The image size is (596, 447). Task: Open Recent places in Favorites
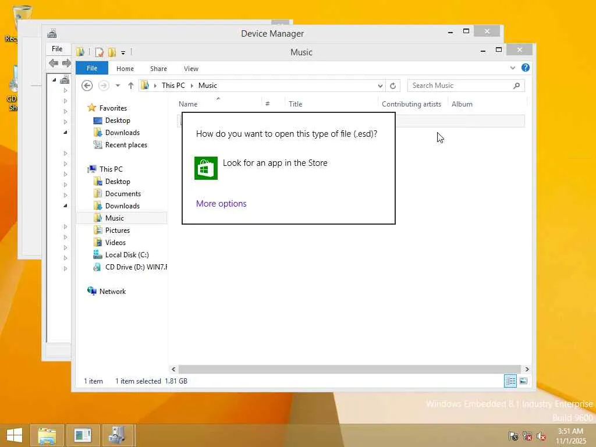point(126,145)
